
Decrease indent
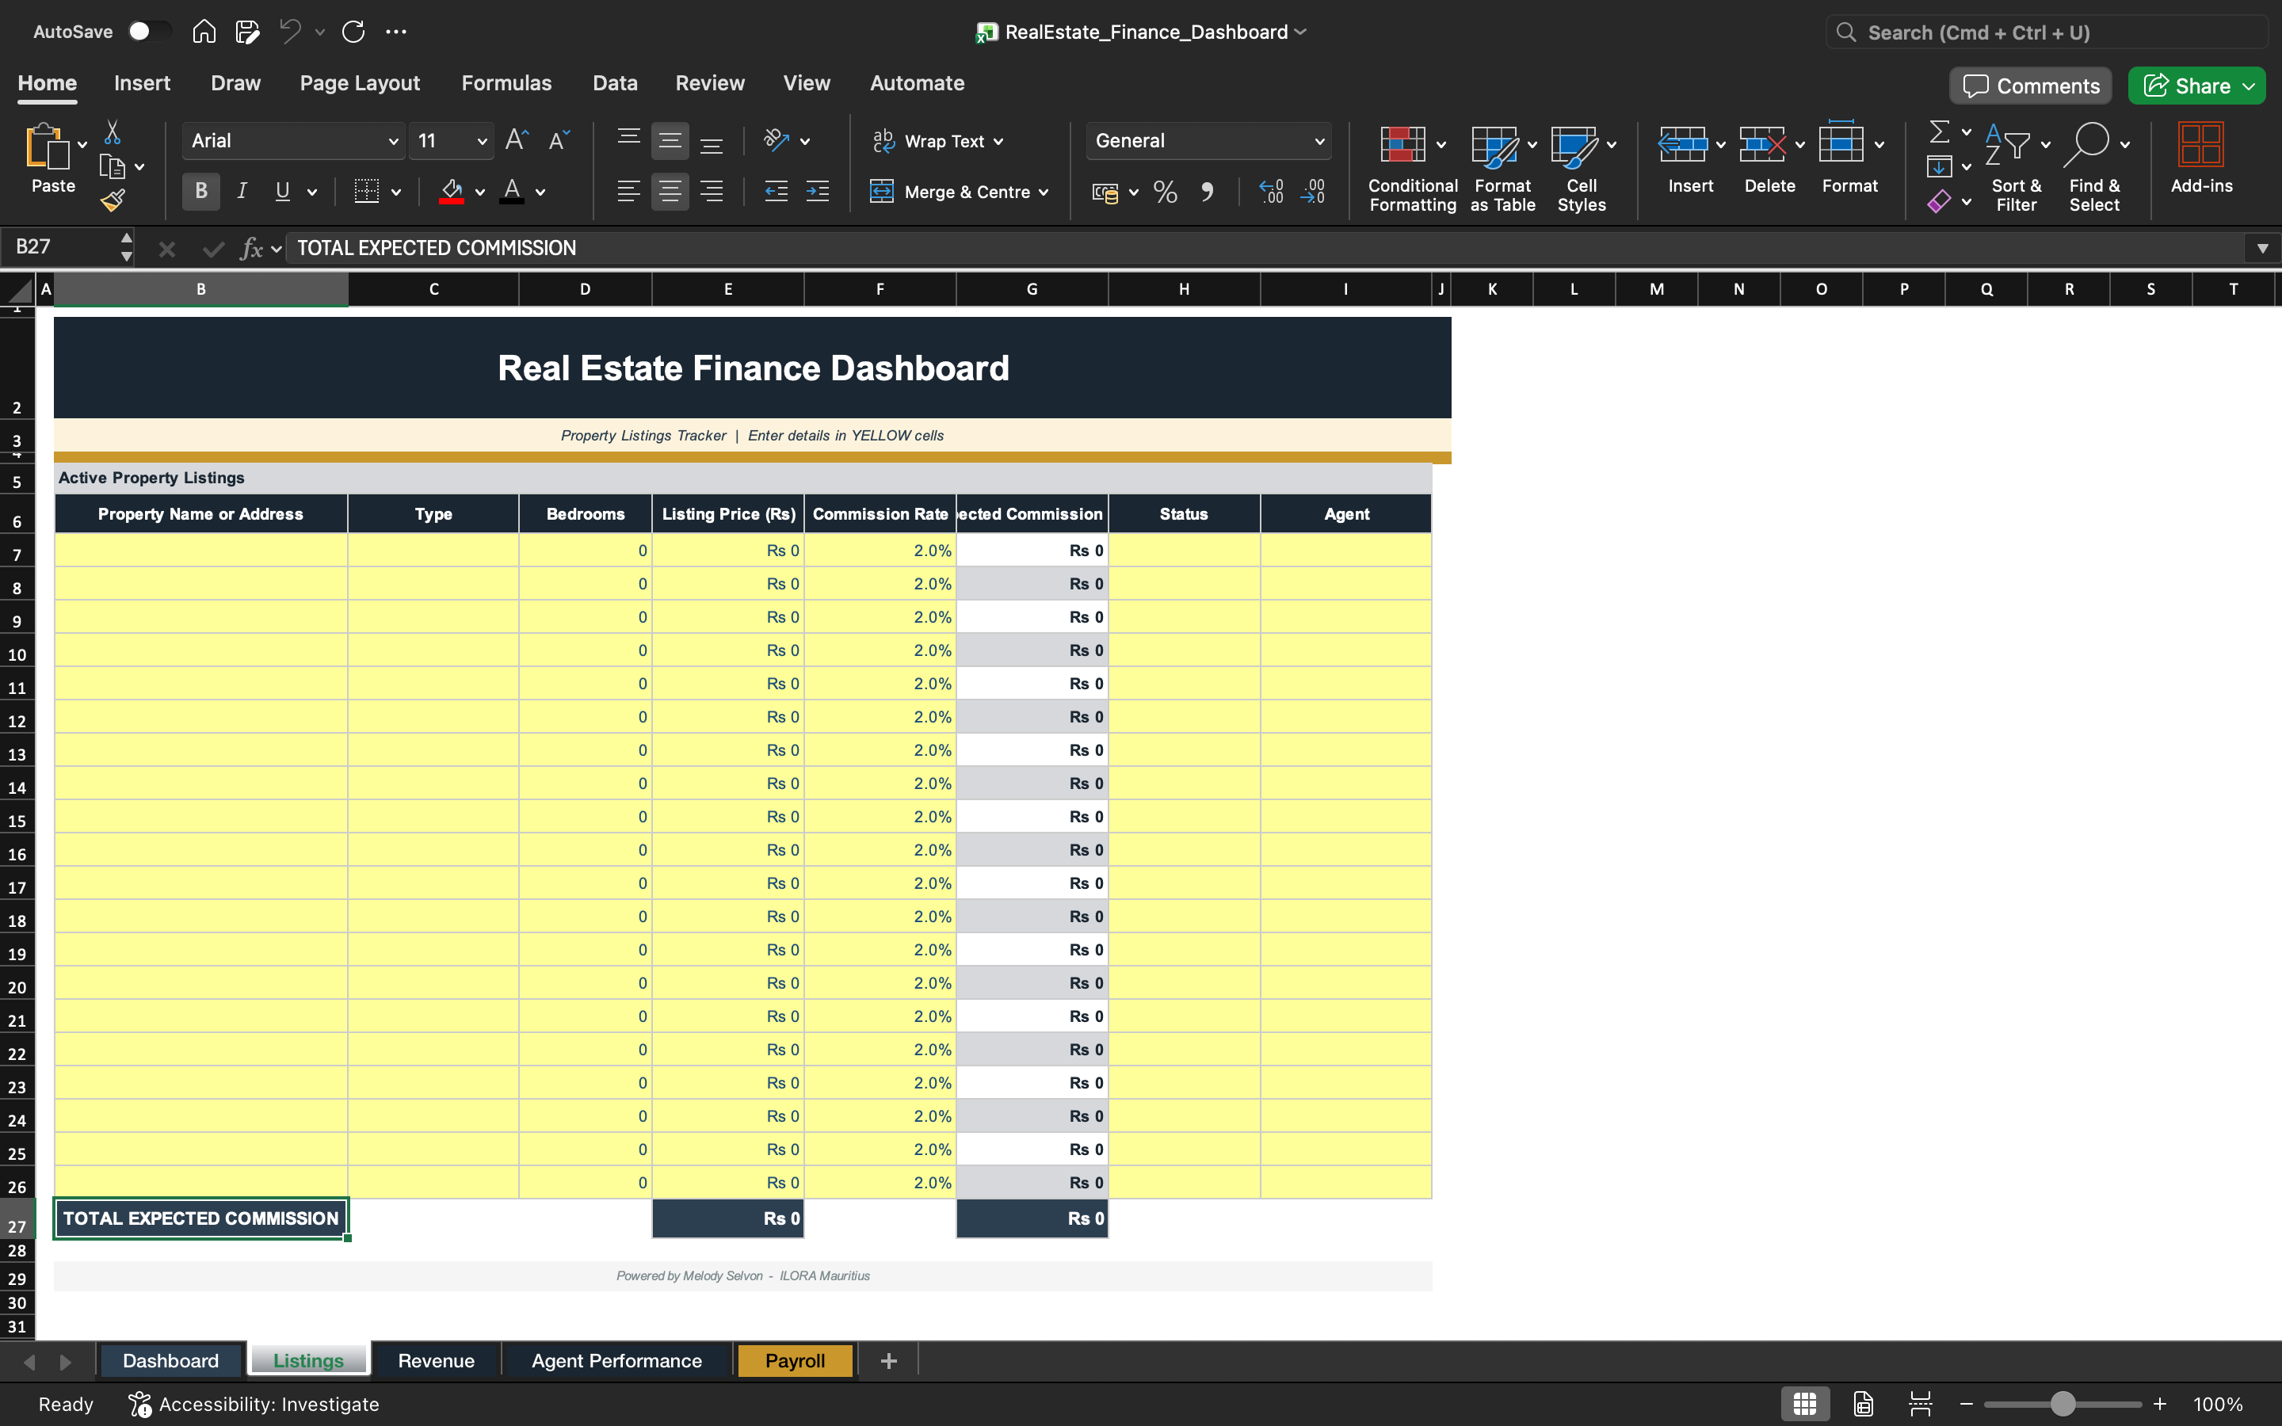[x=776, y=192]
